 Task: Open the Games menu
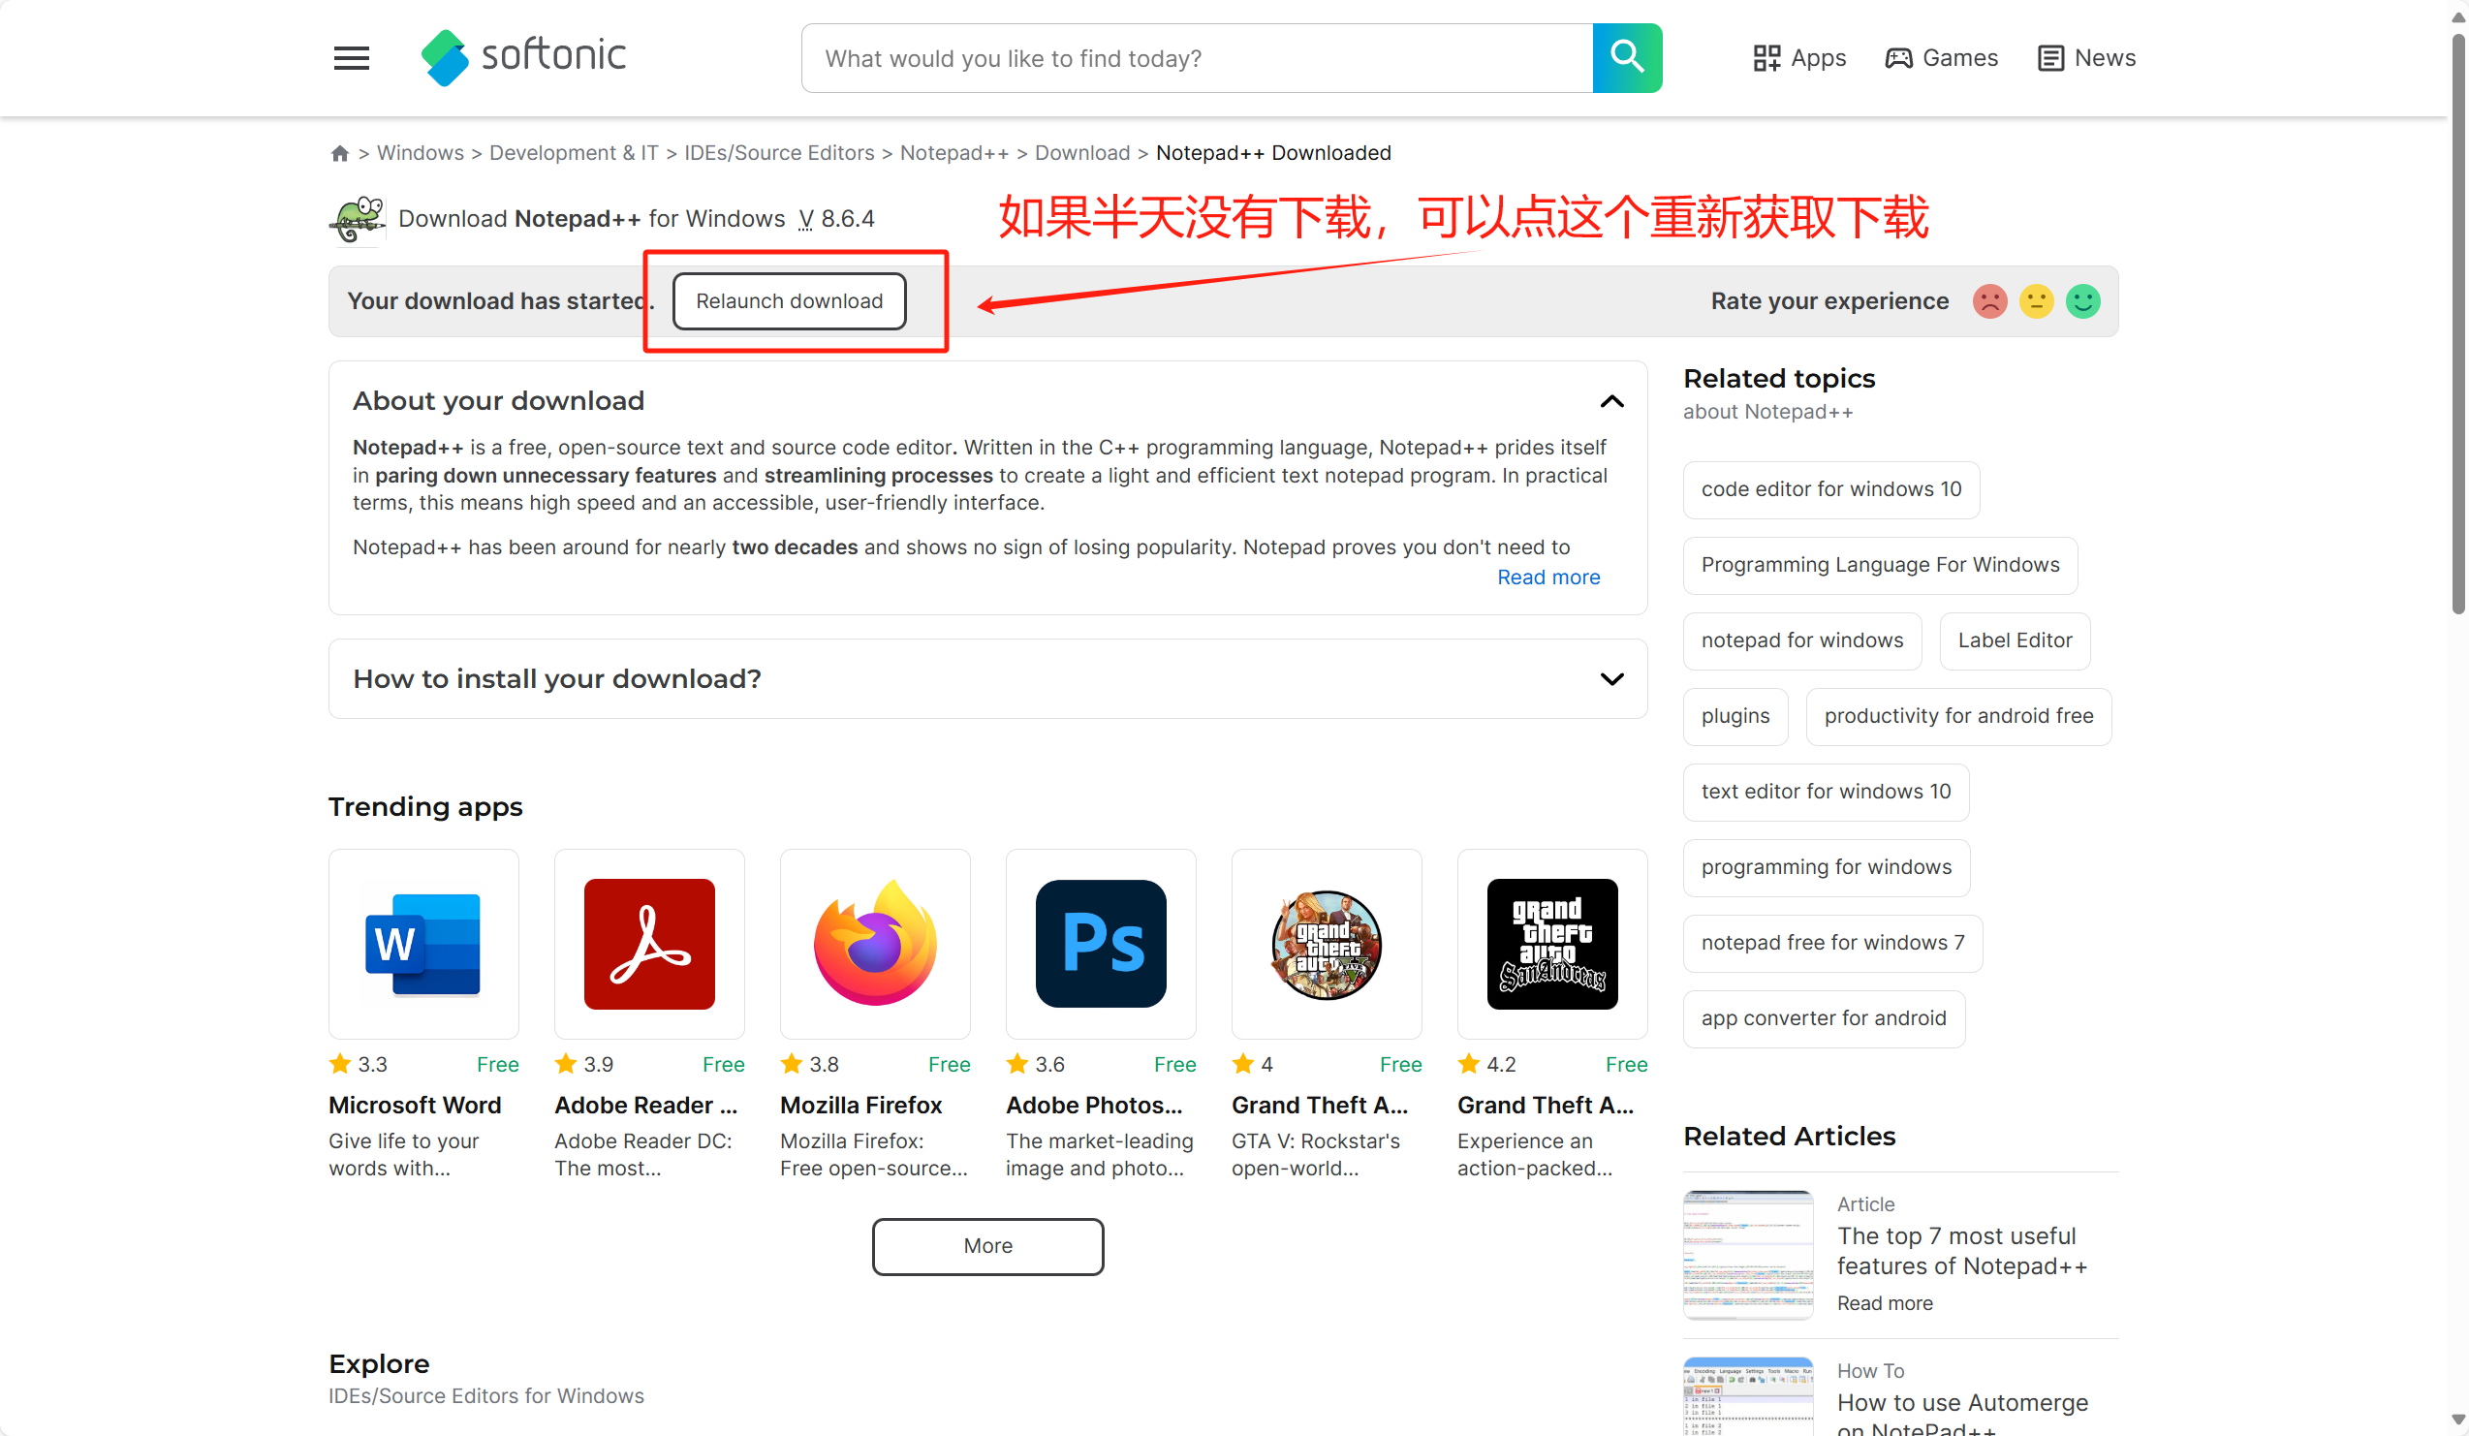coord(1941,58)
